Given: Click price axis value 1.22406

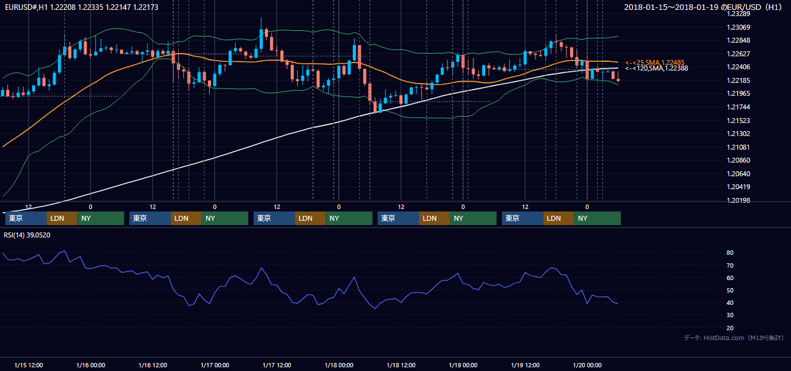Looking at the screenshot, I should point(738,67).
